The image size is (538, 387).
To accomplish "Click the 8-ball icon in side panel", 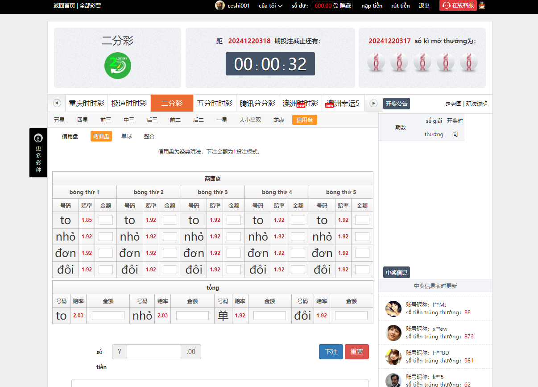I will coord(38,138).
